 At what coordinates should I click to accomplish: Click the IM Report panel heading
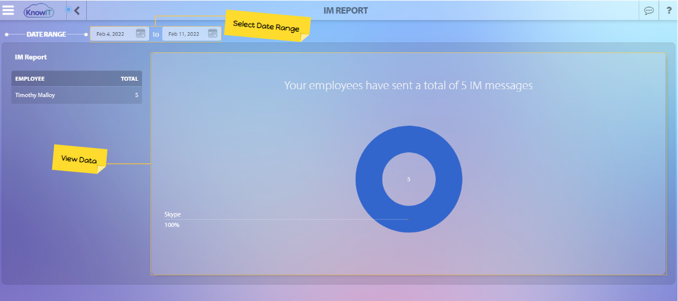31,56
